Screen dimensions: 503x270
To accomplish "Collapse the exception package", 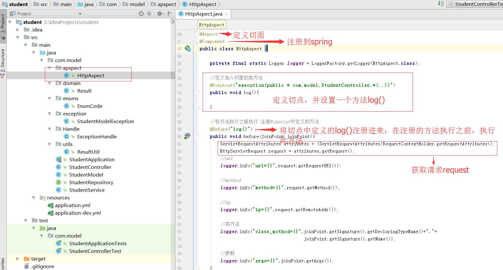I will tap(50, 114).
